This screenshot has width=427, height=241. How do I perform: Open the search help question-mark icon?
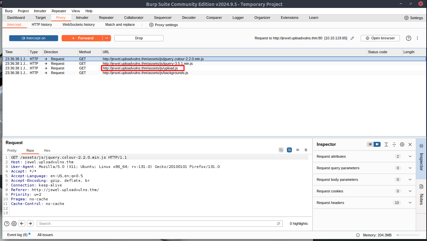[7, 223]
